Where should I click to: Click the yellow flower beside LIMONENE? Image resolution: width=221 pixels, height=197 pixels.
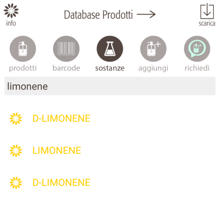pyautogui.click(x=16, y=150)
